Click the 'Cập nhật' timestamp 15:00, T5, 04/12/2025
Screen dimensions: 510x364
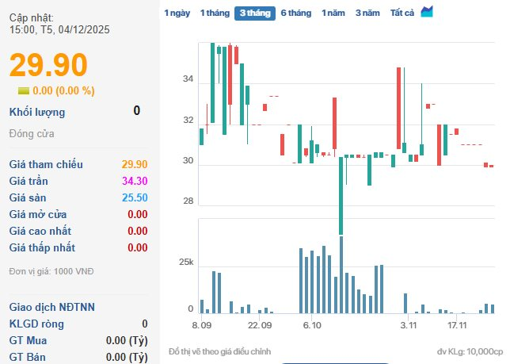pos(59,29)
